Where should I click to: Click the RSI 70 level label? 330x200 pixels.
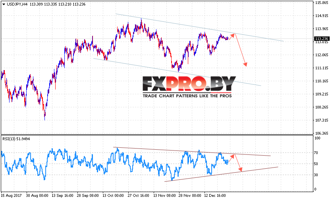[316, 153]
